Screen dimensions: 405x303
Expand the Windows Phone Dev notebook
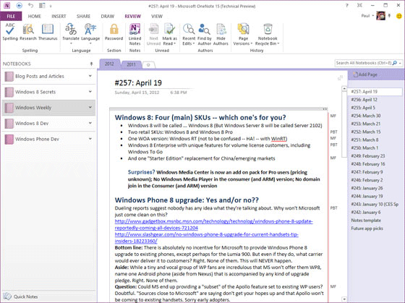point(90,139)
